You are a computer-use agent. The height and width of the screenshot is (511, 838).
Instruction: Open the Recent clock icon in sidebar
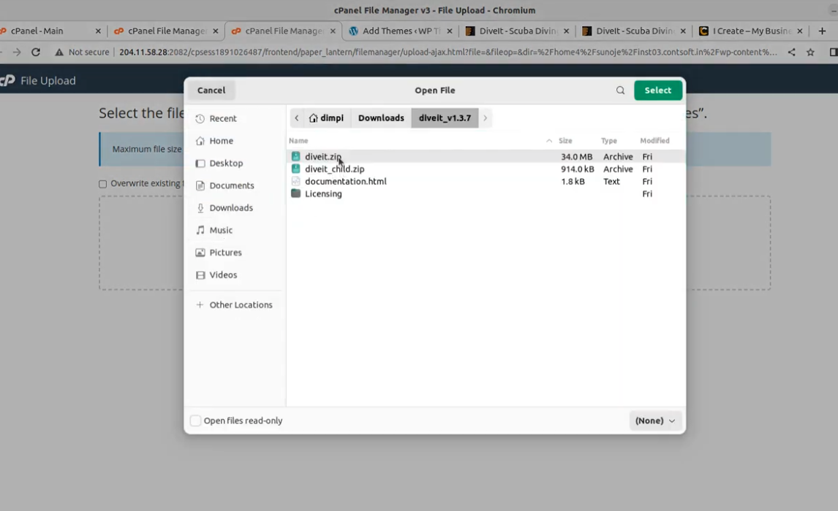coord(200,118)
